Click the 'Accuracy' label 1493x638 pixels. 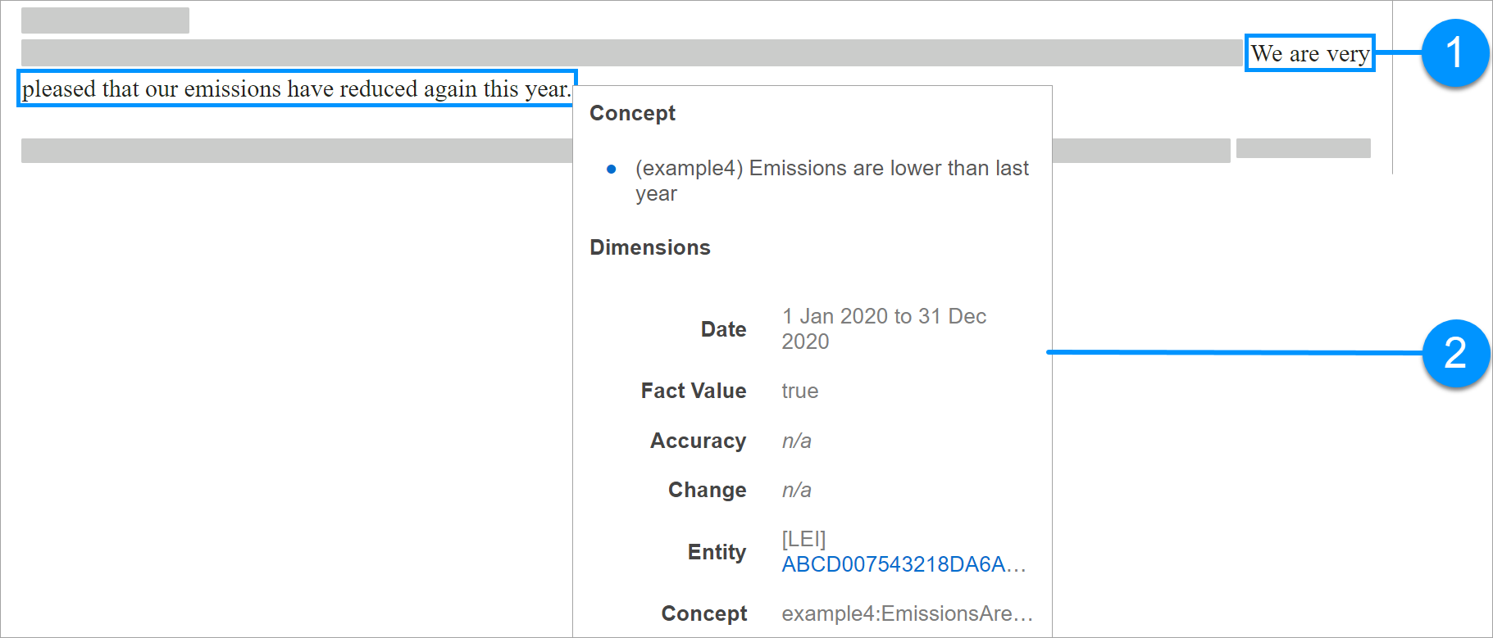click(698, 441)
